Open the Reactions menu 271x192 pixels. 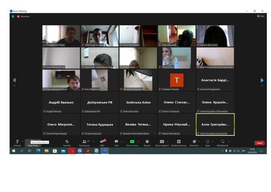(194, 142)
